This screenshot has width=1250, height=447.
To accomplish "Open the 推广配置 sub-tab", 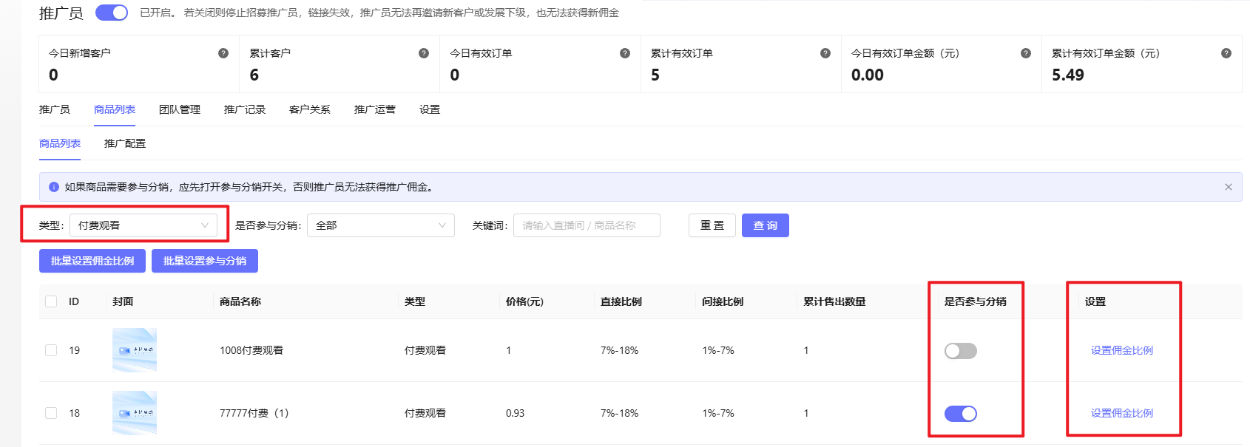I will tap(125, 143).
